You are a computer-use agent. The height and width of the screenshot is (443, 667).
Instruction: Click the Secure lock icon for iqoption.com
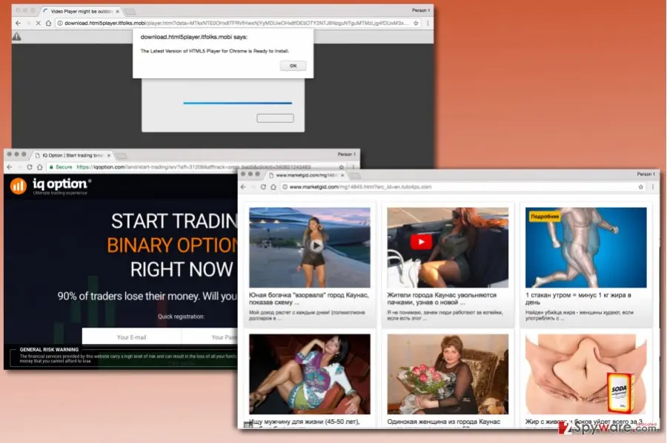click(51, 167)
